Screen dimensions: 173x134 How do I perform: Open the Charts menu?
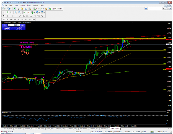pyautogui.click(x=22, y=5)
